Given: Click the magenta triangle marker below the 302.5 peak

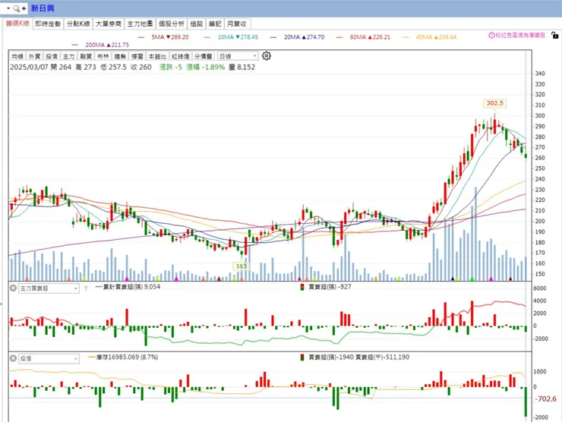Looking at the screenshot, I should click(x=491, y=278).
